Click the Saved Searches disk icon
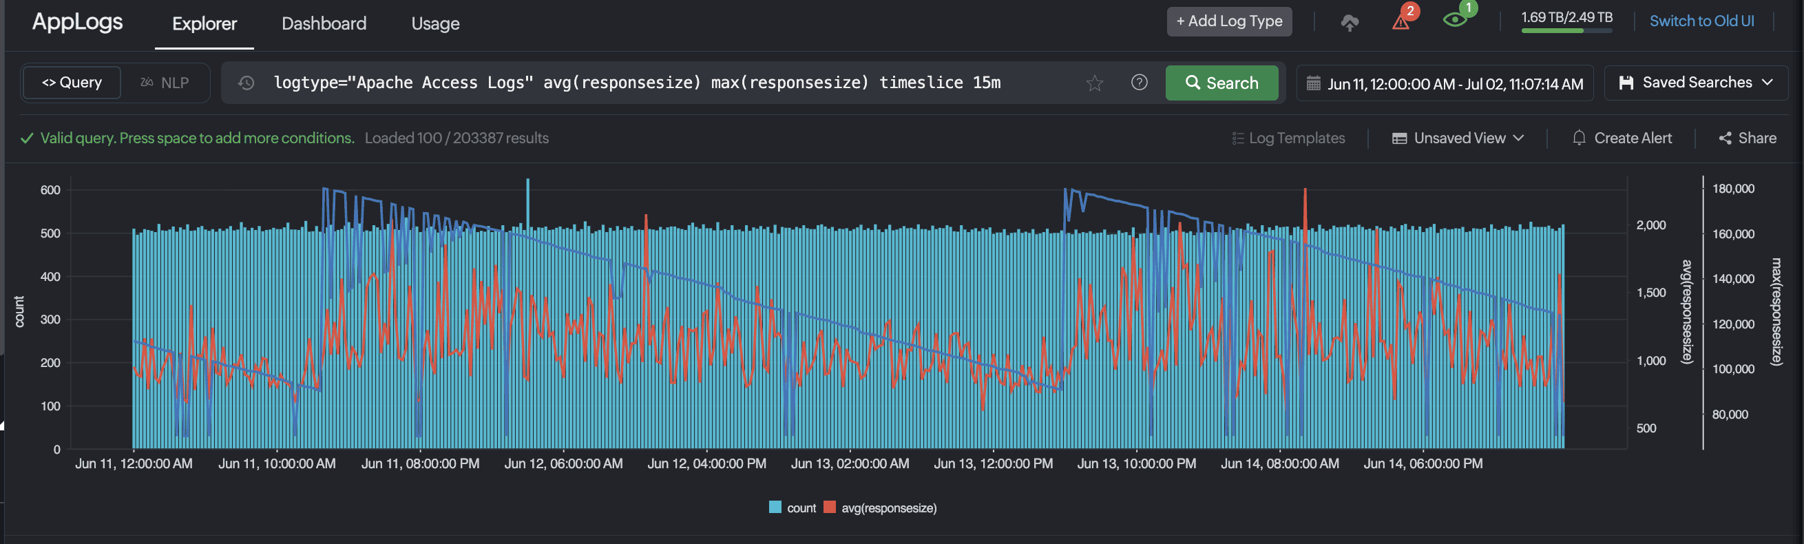Screen dimensions: 1804x544 (1626, 83)
